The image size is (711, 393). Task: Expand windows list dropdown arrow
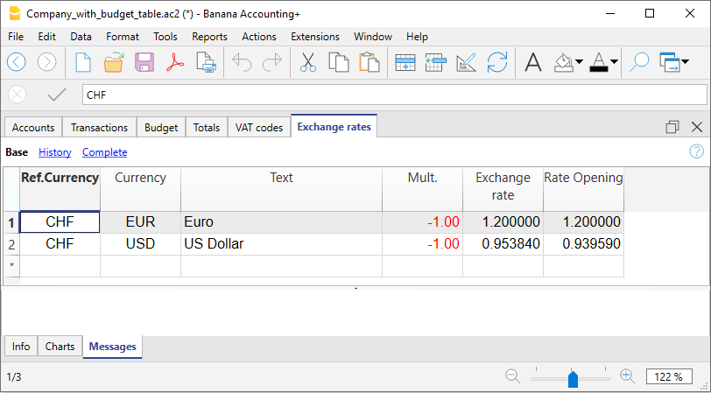685,61
